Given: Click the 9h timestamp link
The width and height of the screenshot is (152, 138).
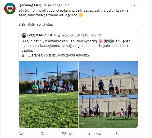Looking at the screenshot, I should [67, 5].
